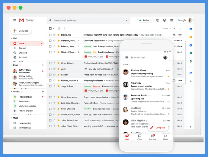
Task: Create a new room with plus icon
Action: tap(43, 92)
